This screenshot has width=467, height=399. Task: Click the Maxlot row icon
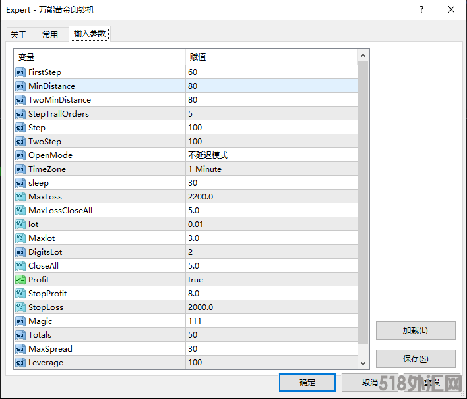tap(20, 238)
